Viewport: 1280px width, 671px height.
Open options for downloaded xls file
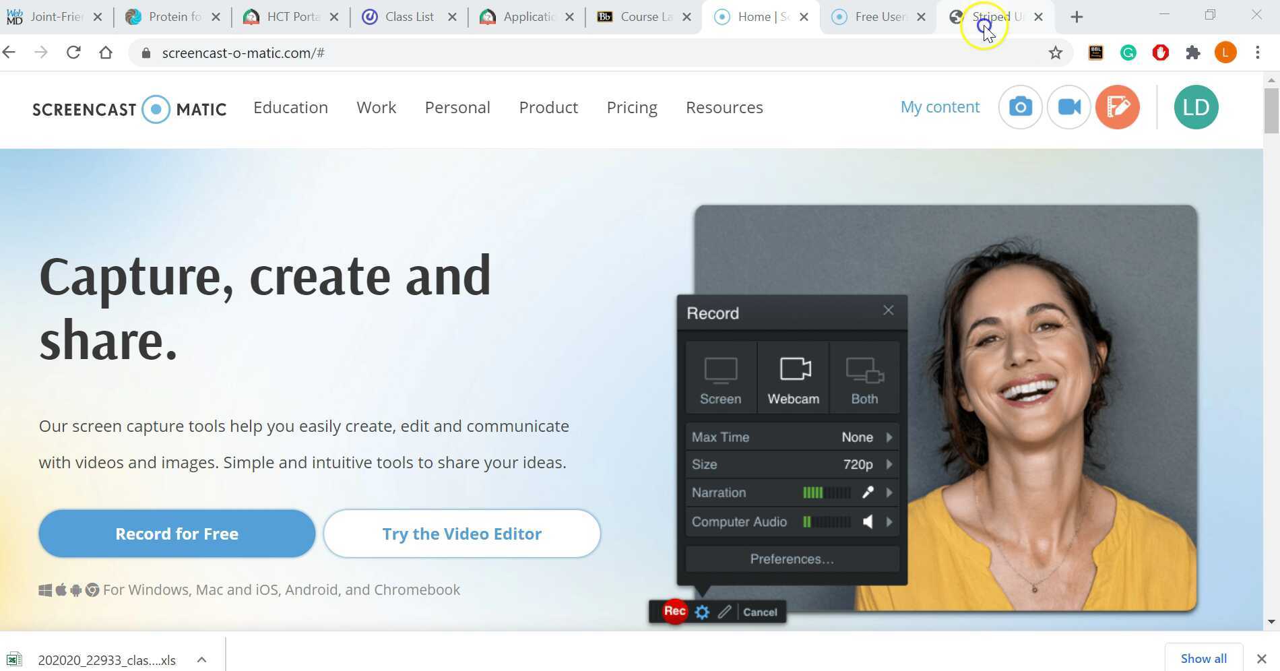pyautogui.click(x=201, y=660)
